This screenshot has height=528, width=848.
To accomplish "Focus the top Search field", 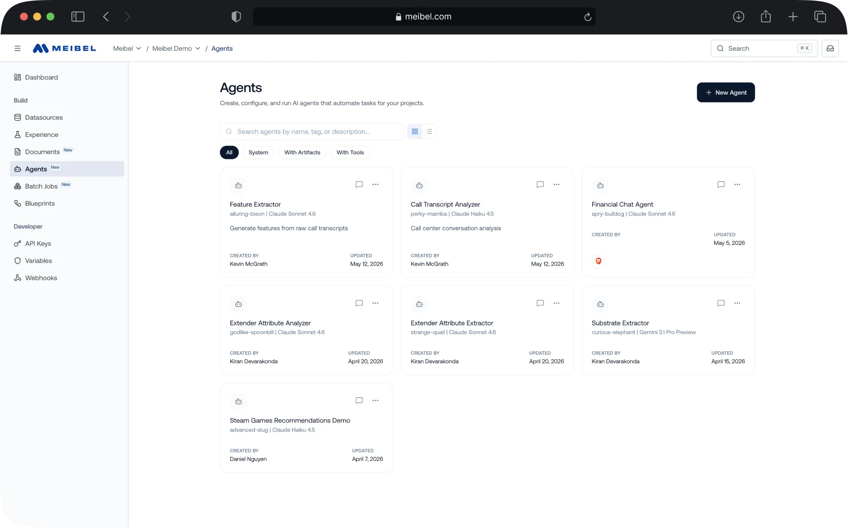I will click(x=764, y=48).
